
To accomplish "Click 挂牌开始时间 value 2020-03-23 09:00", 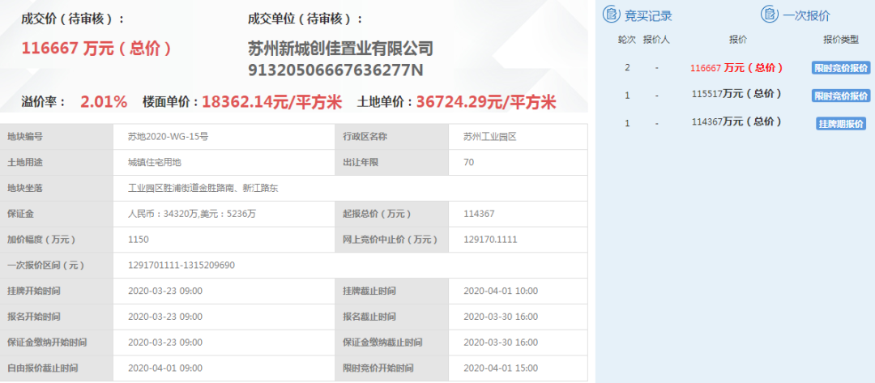I will click(165, 291).
